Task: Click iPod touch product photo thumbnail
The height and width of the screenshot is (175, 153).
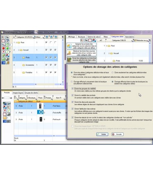Action: point(41,119)
